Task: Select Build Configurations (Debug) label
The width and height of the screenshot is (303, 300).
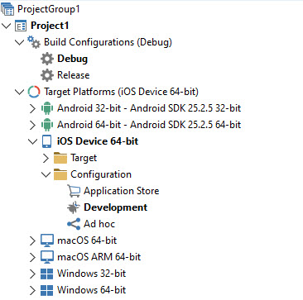Action: [x=108, y=42]
